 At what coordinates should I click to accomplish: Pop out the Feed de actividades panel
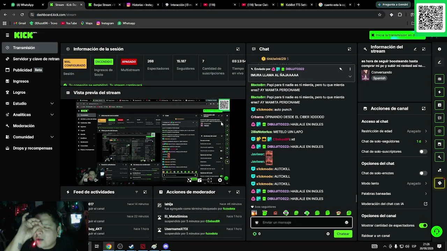145,192
